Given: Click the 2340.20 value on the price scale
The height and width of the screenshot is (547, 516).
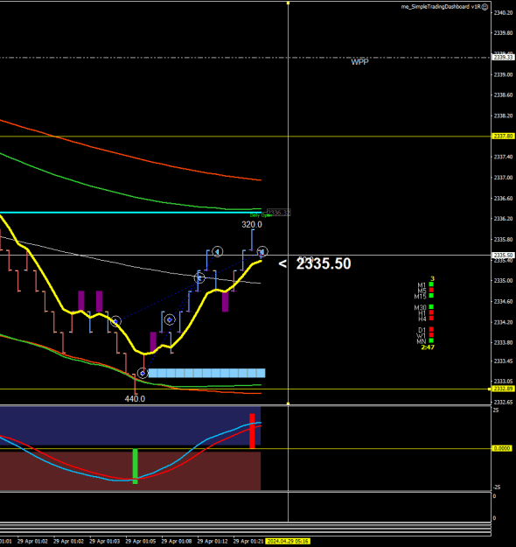Looking at the screenshot, I should (503, 13).
